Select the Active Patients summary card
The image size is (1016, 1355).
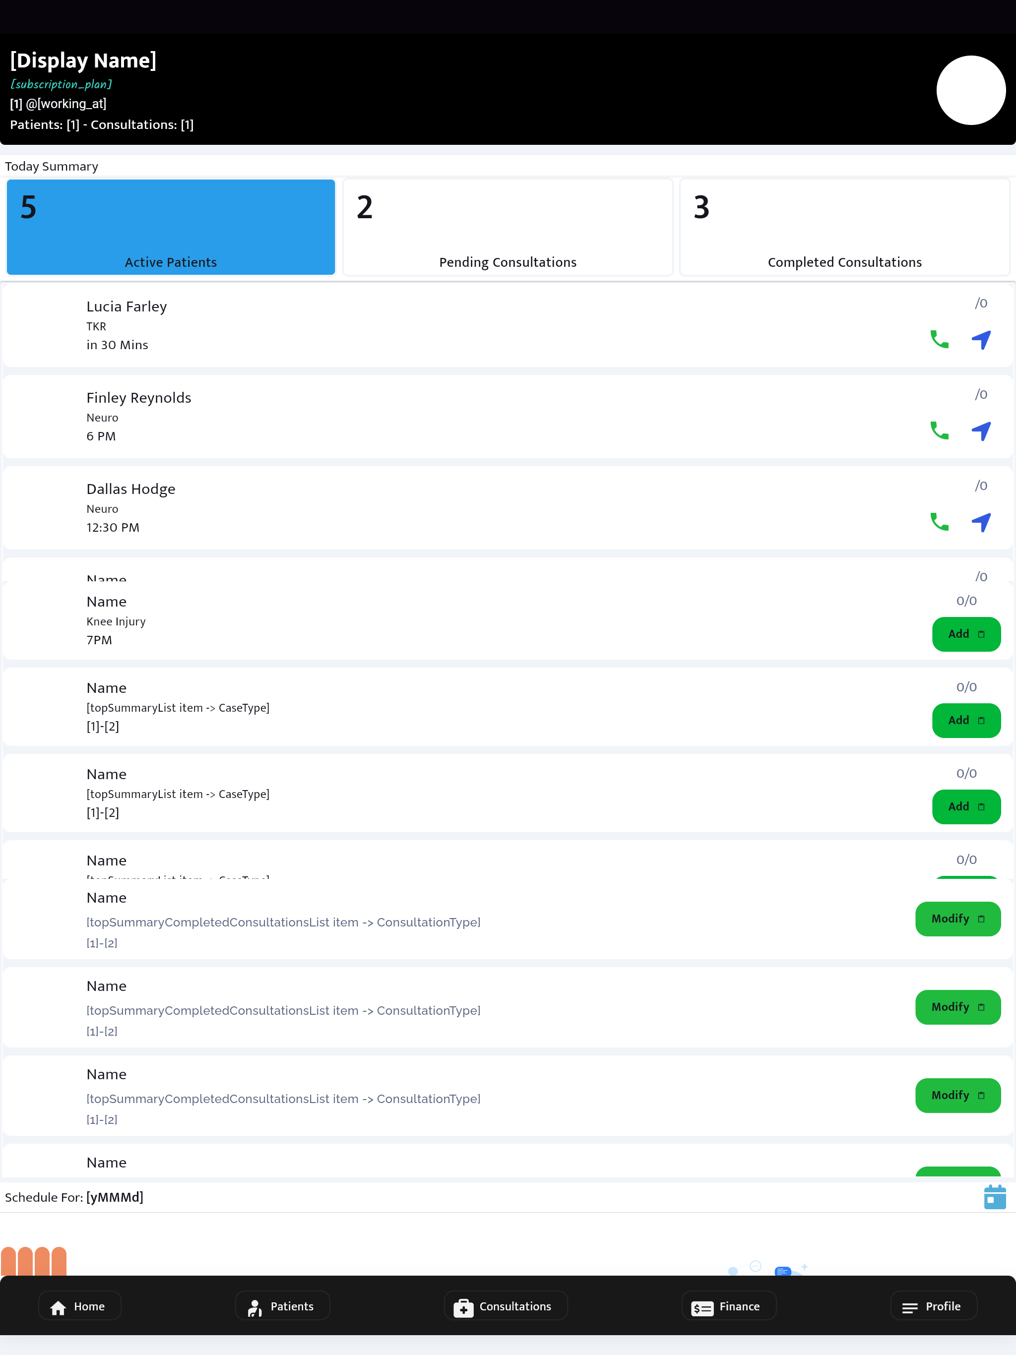171,227
